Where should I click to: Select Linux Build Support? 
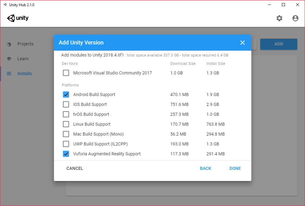(x=66, y=124)
